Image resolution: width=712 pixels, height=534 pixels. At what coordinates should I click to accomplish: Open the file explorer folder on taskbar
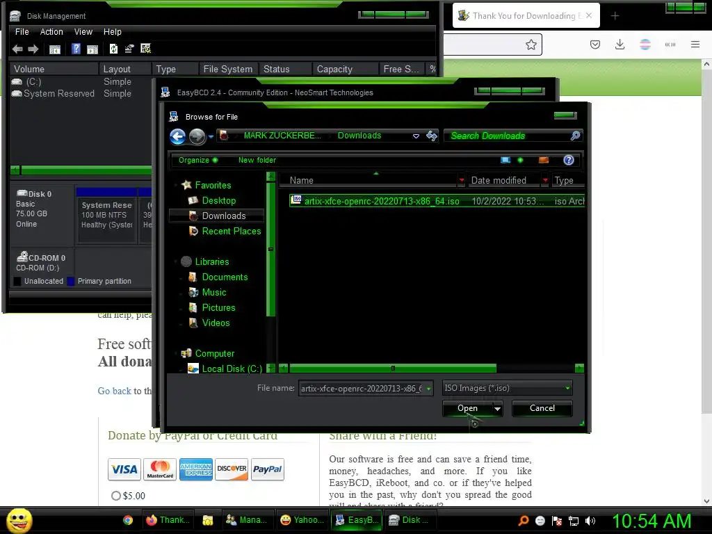[208, 520]
